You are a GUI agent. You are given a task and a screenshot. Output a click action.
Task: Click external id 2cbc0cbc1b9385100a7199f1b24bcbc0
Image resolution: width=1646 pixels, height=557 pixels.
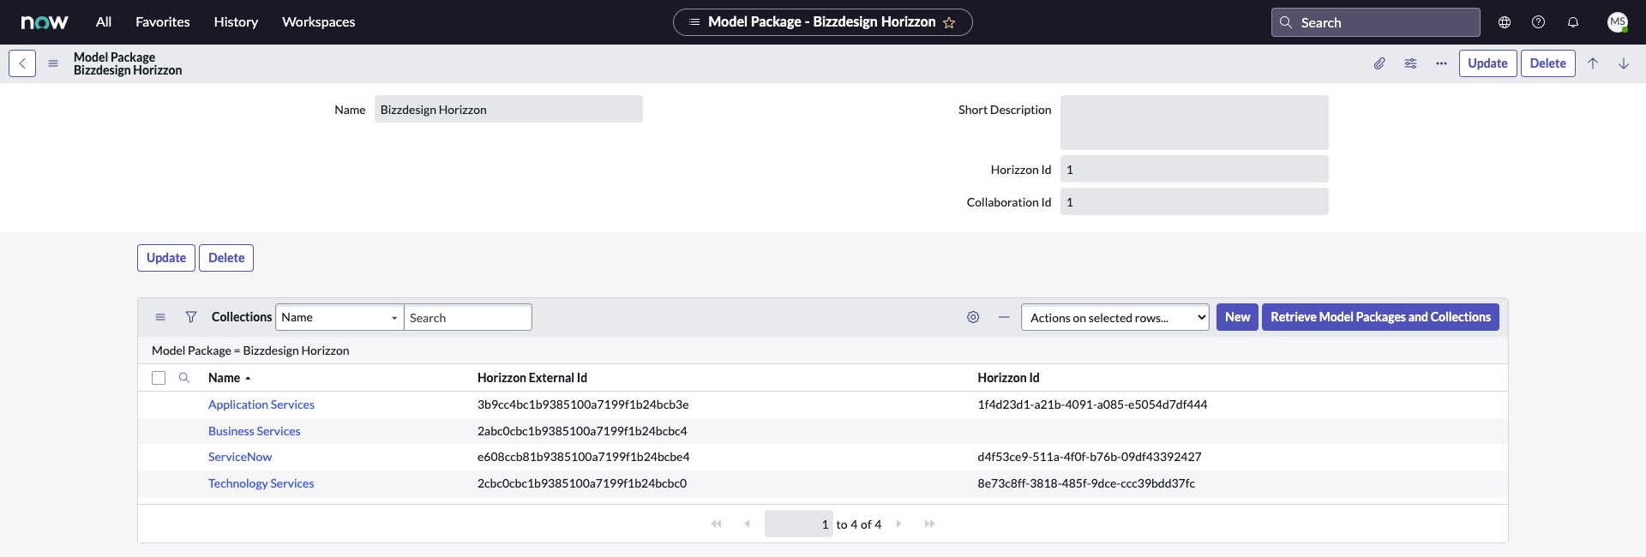pyautogui.click(x=582, y=483)
